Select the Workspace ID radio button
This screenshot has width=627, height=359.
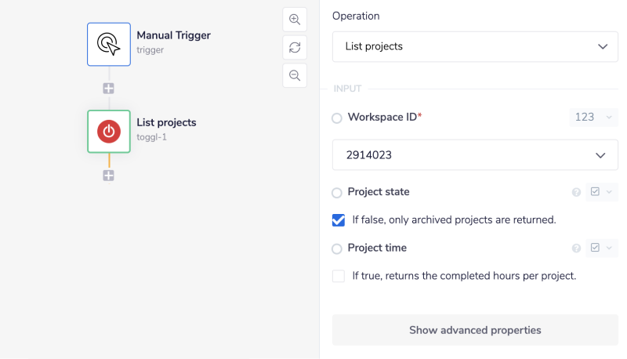337,118
